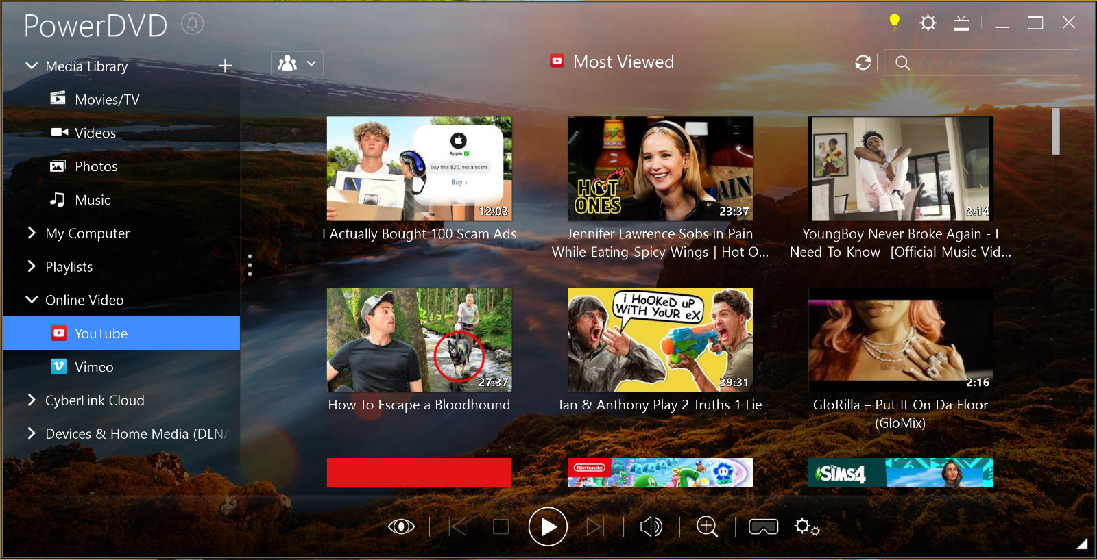1097x560 pixels.
Task: Expand Devices & Home Media node
Action: (32, 433)
